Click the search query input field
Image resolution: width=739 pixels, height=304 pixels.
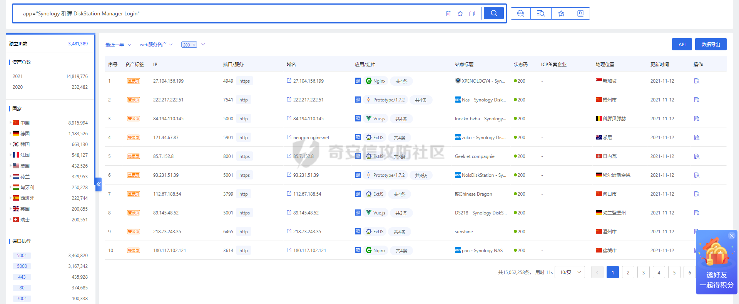[x=231, y=13]
